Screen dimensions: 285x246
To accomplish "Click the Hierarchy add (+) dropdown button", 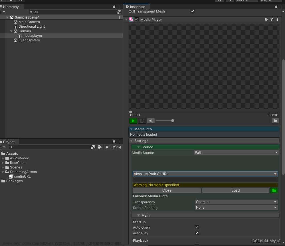I will [3, 12].
